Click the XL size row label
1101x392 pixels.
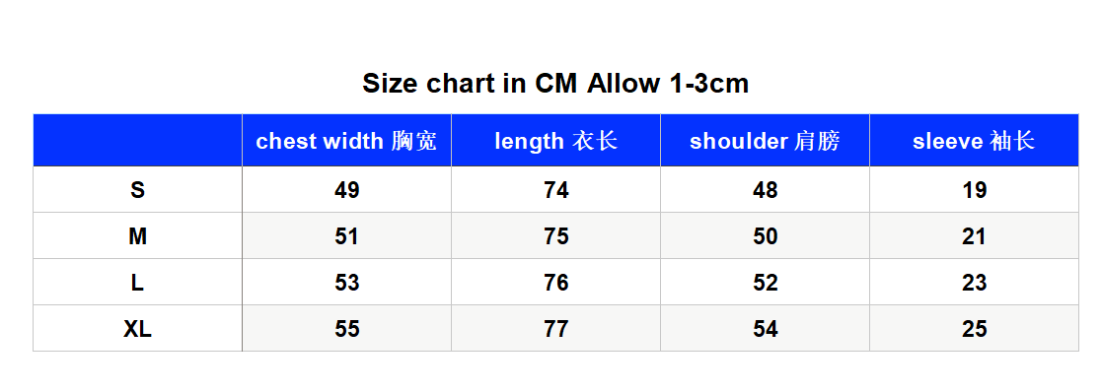(138, 329)
